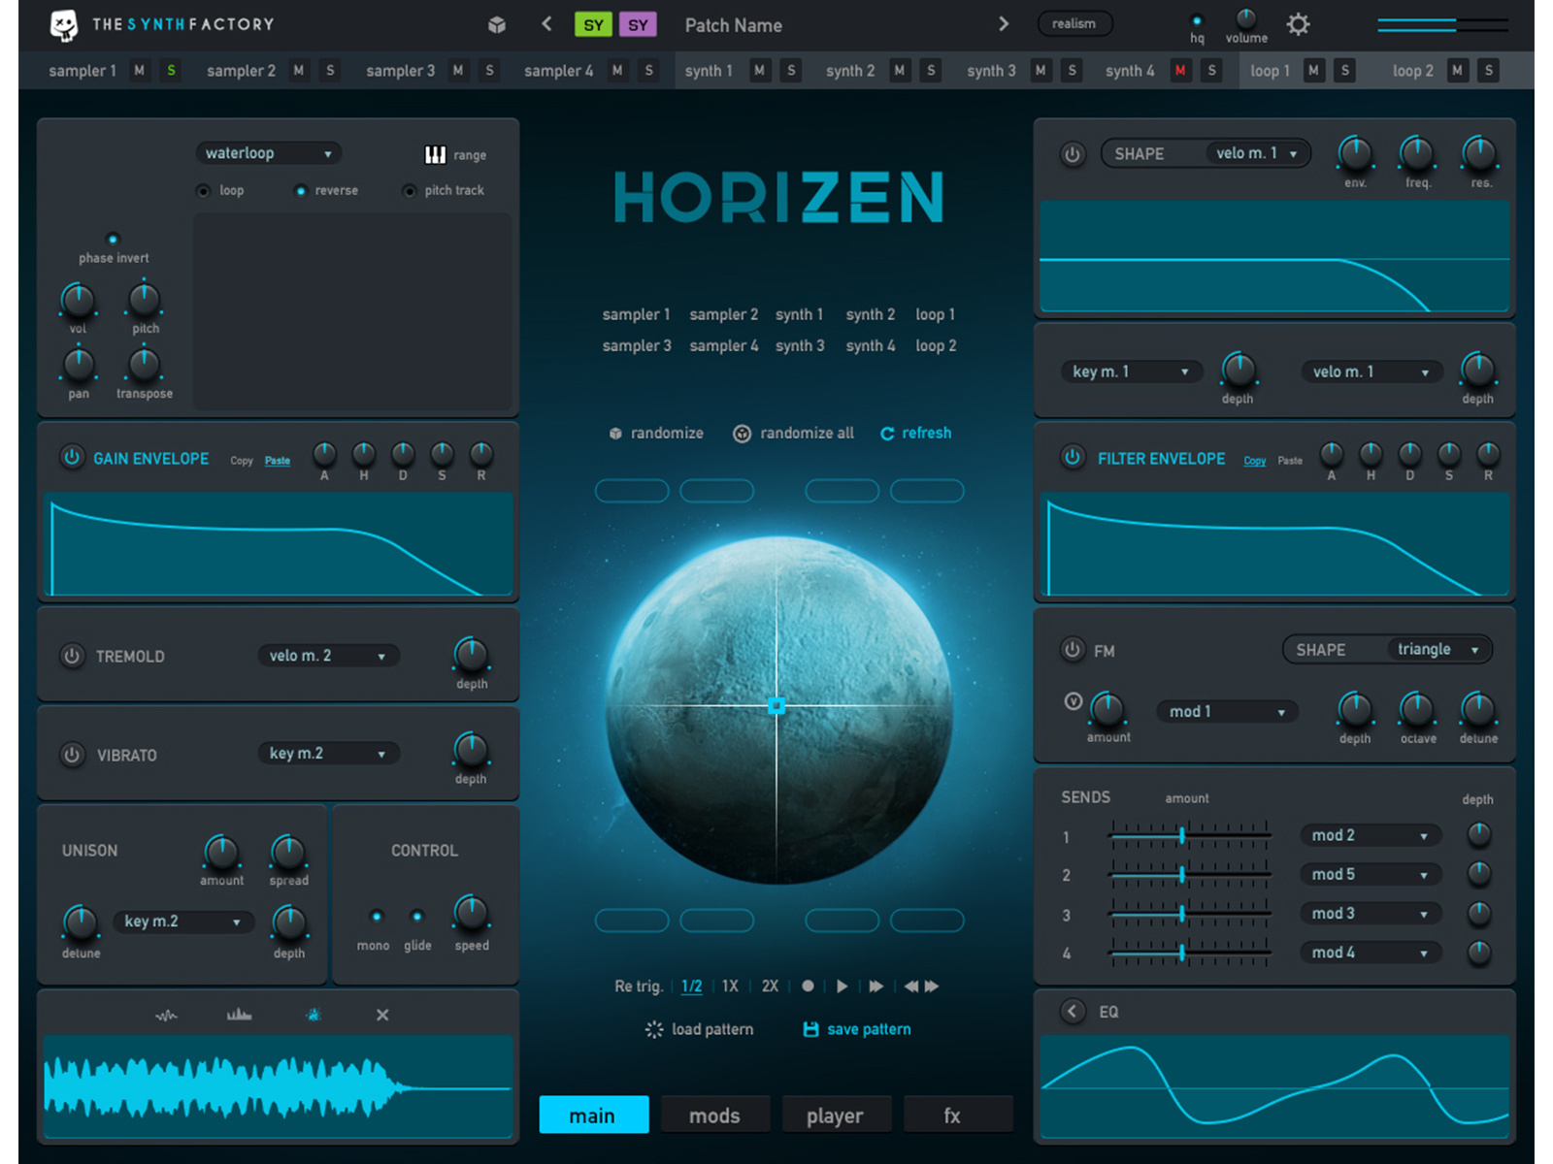1553x1164 pixels.
Task: Click the refresh icon next to randomize all
Action: (x=888, y=433)
